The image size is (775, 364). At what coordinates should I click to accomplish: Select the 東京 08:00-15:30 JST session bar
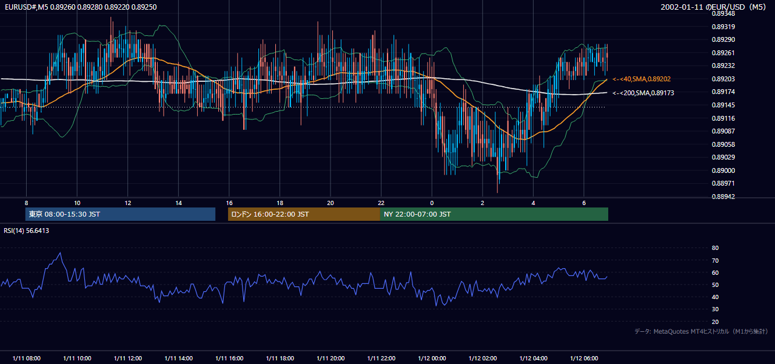120,214
